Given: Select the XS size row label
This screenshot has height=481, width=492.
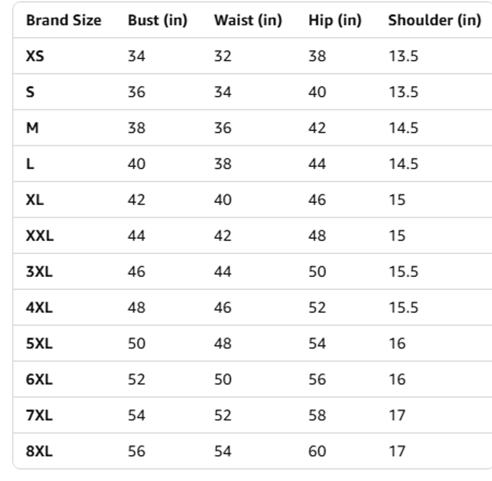Looking at the screenshot, I should click(x=35, y=56).
